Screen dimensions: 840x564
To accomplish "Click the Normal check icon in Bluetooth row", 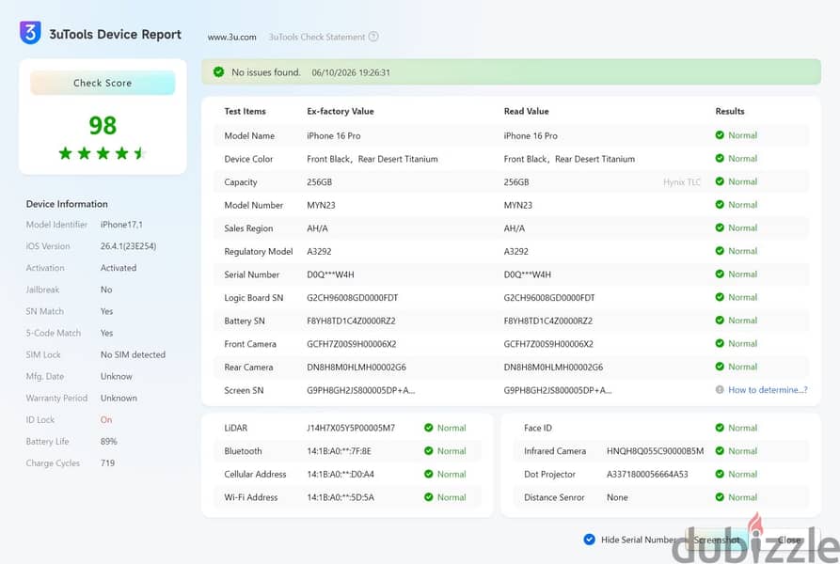I will 429,450.
